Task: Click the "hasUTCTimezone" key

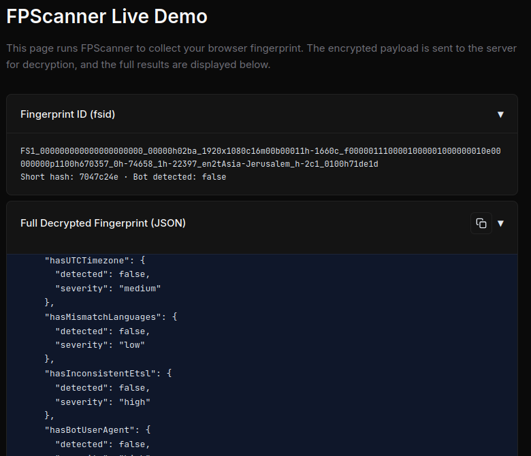Action: click(87, 261)
